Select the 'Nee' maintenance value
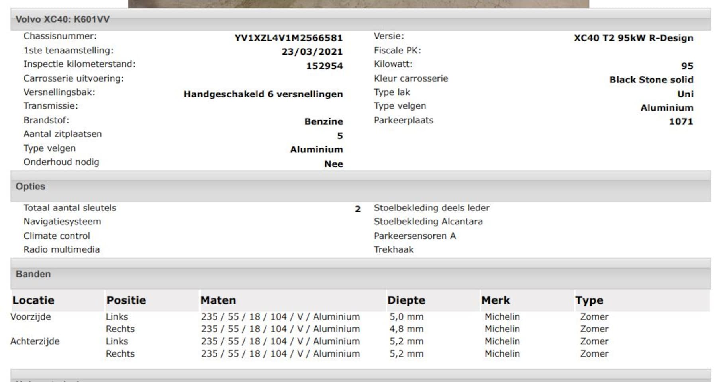The height and width of the screenshot is (382, 725). 333,164
